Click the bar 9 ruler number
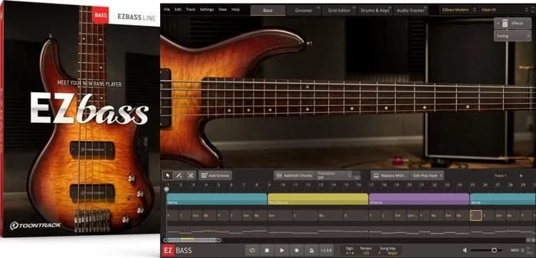Image resolution: width=536 pixels, height=258 pixels. coord(269,185)
